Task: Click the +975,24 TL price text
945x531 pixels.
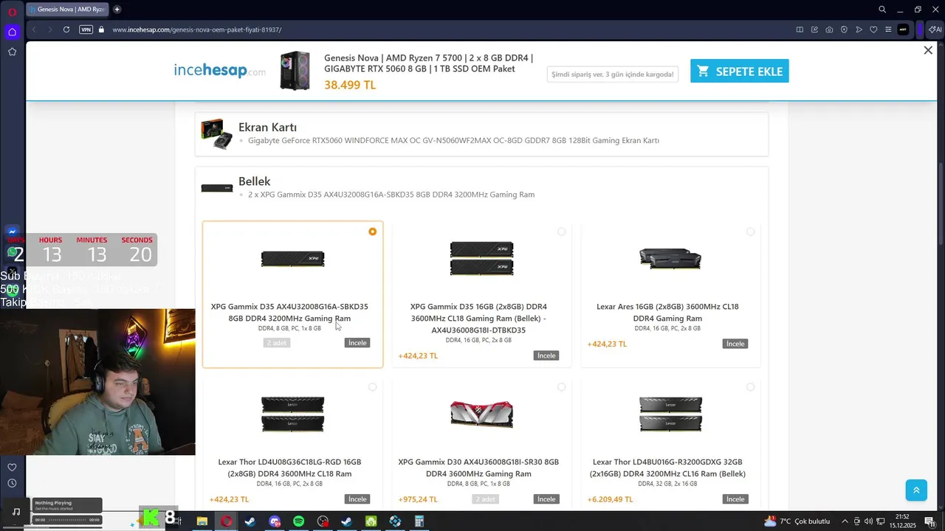Action: (x=418, y=499)
